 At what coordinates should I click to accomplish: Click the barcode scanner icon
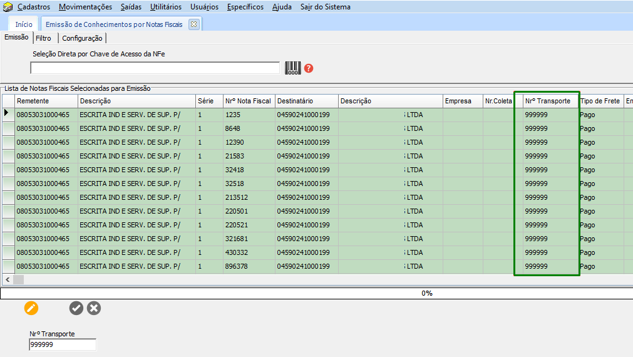pyautogui.click(x=292, y=68)
